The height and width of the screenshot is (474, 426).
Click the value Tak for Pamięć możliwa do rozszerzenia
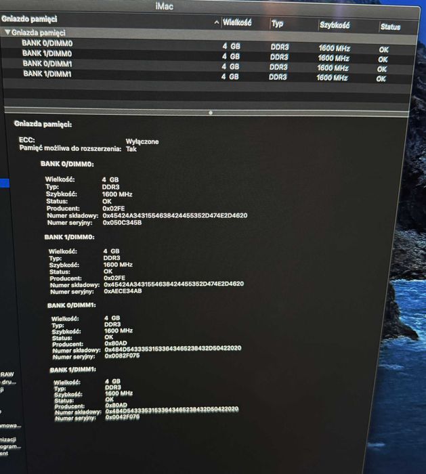[x=131, y=149]
